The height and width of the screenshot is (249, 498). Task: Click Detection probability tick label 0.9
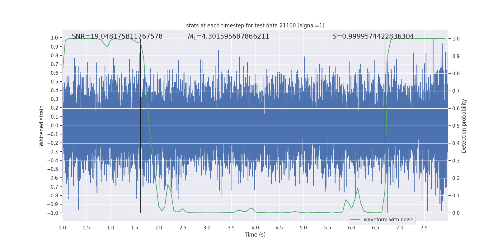tap(456, 56)
